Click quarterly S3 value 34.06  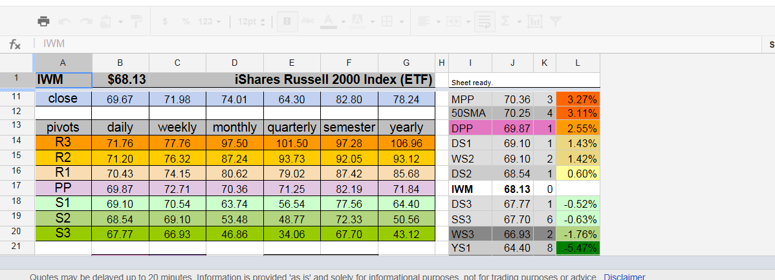click(292, 234)
